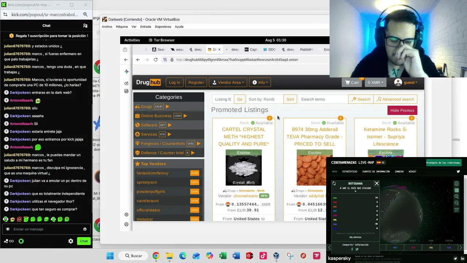Open the Vendor Area dropdown
This screenshot has height=263, width=467.
(x=228, y=83)
